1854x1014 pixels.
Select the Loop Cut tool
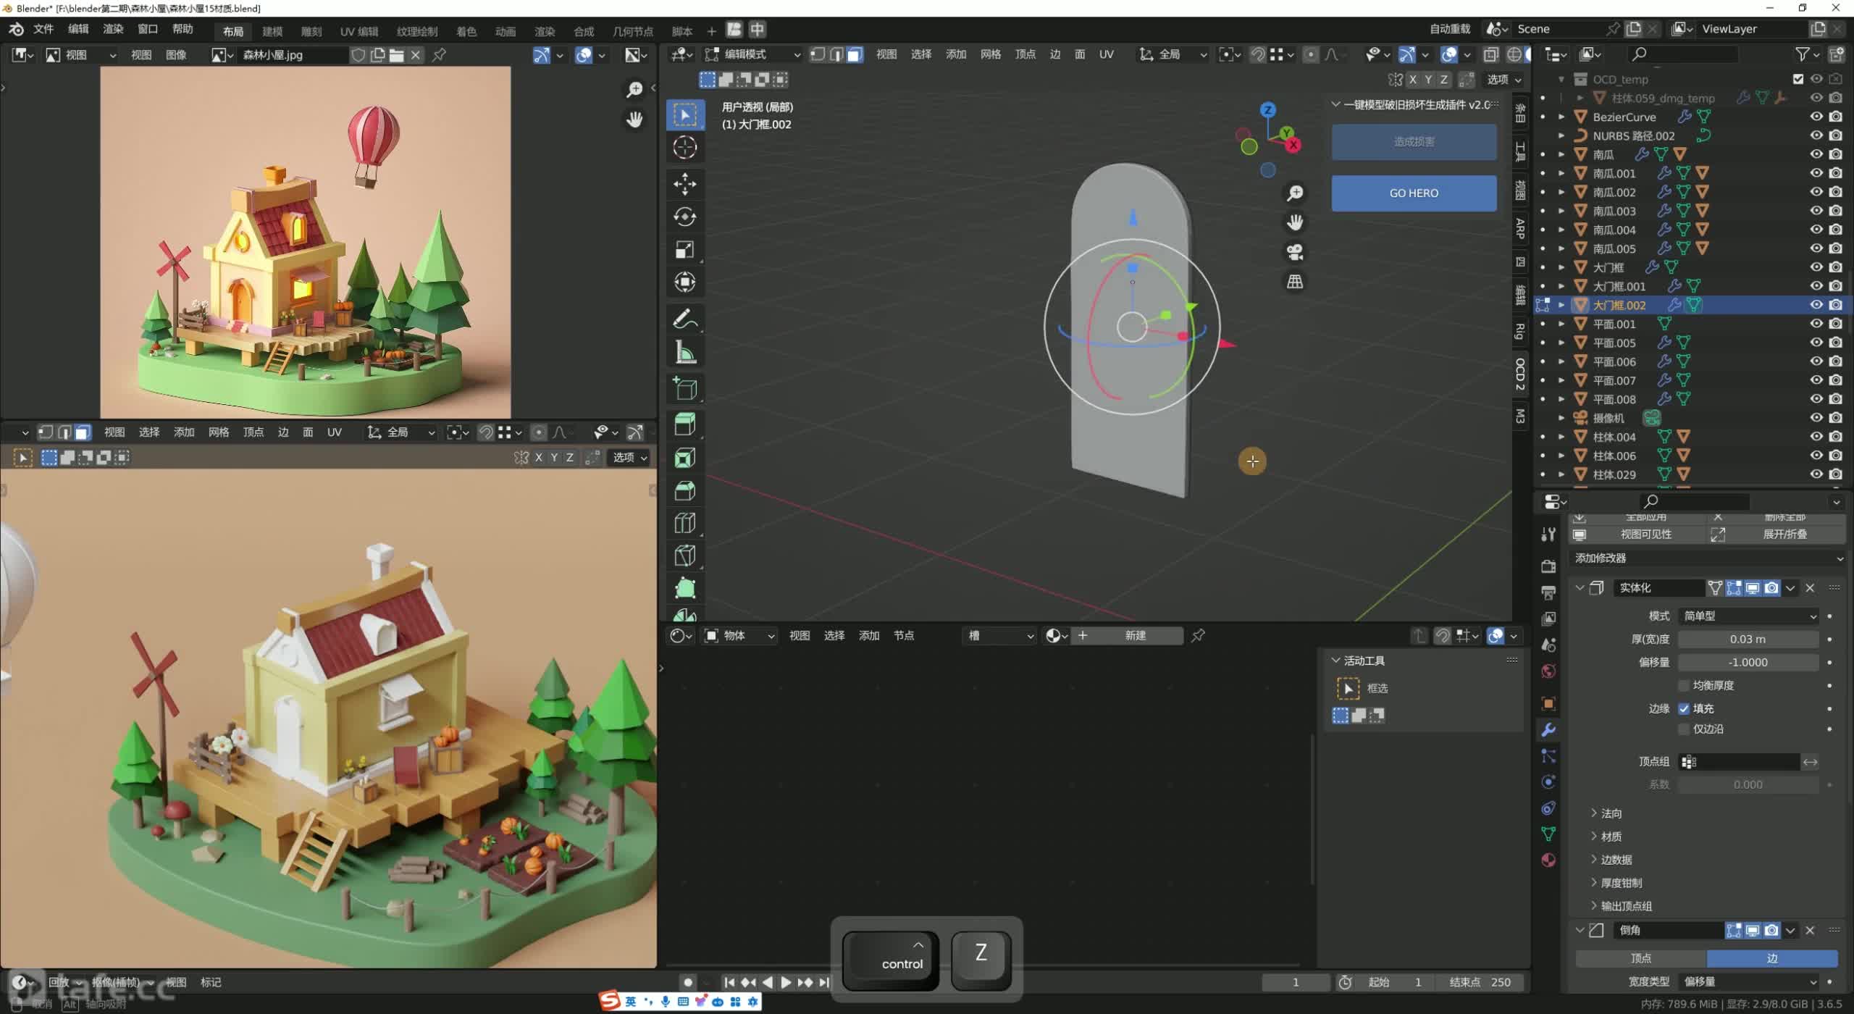tap(684, 523)
